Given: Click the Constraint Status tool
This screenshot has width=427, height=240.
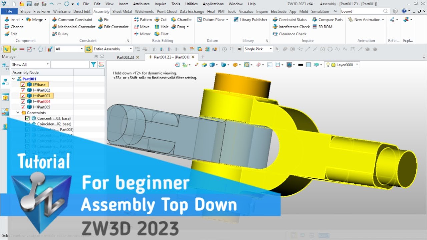Looking at the screenshot, I should (x=290, y=20).
